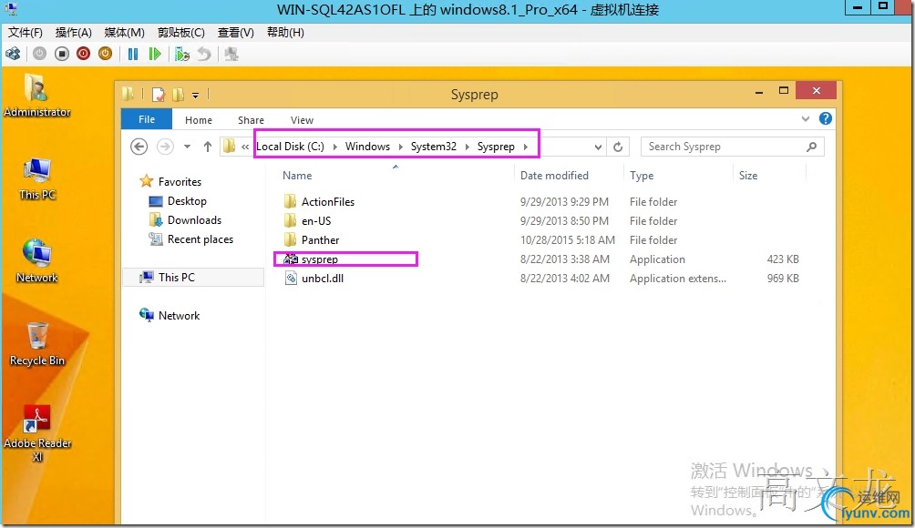The height and width of the screenshot is (528, 915).
Task: Click the enhanced session toolbar icon
Action: coord(231,55)
